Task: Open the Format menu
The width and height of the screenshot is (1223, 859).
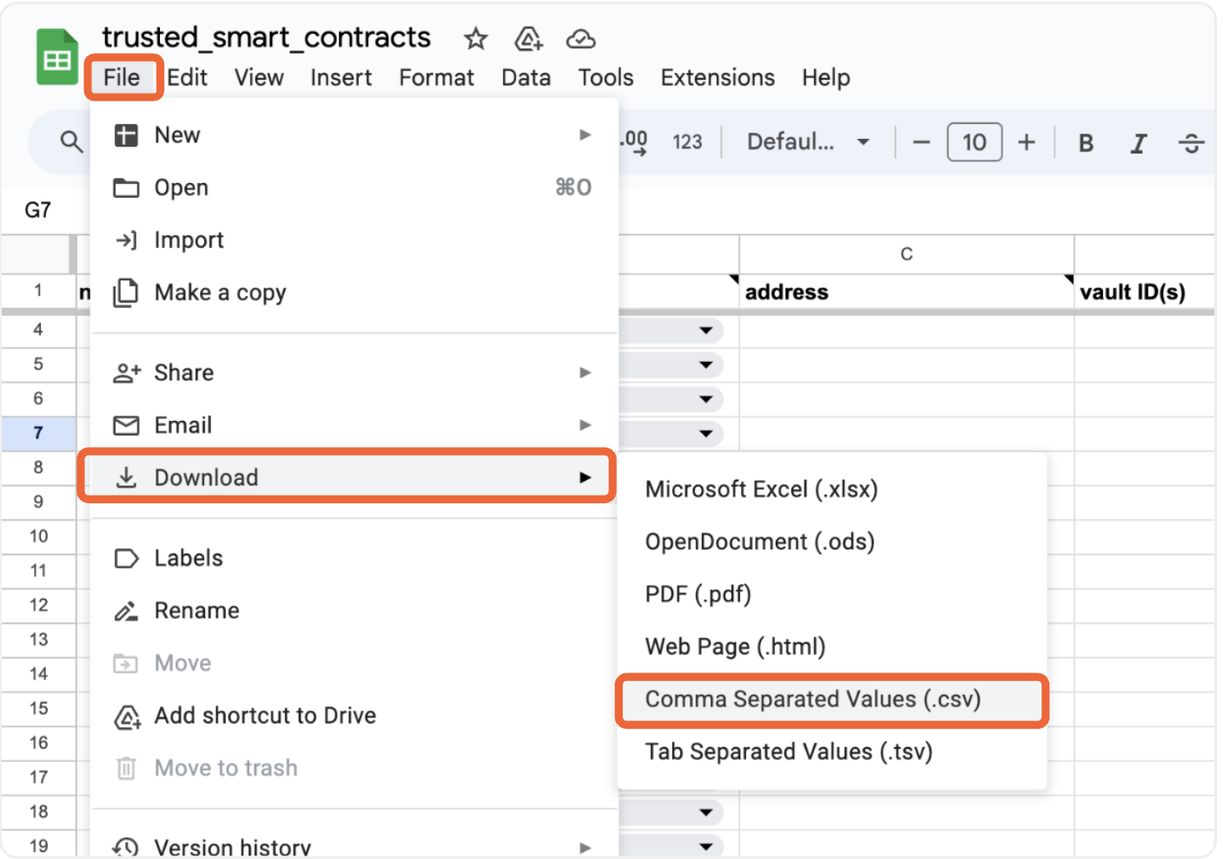Action: [436, 77]
